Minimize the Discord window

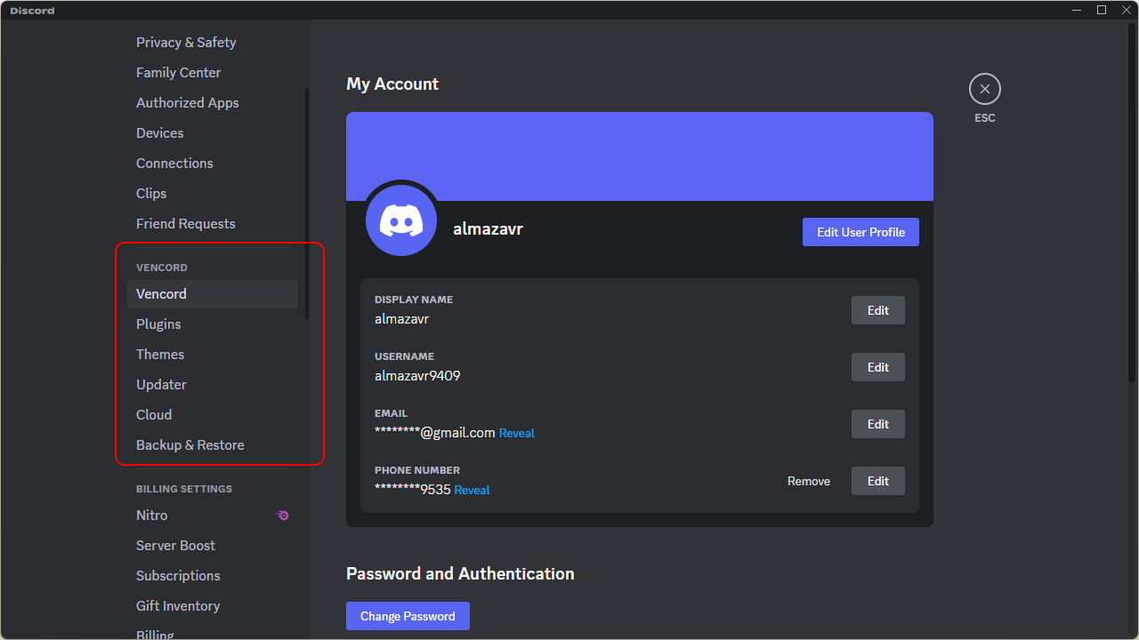pyautogui.click(x=1077, y=10)
